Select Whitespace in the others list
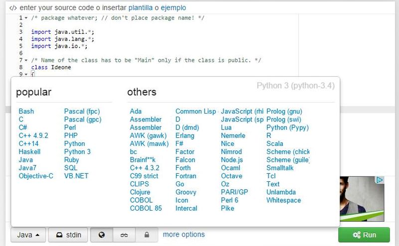The height and width of the screenshot is (246, 399). [284, 200]
